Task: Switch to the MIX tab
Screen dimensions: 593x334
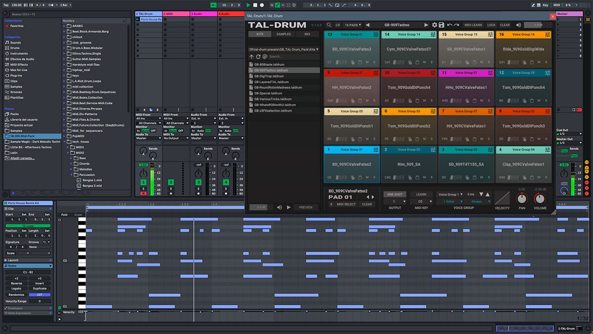Action: [307, 34]
